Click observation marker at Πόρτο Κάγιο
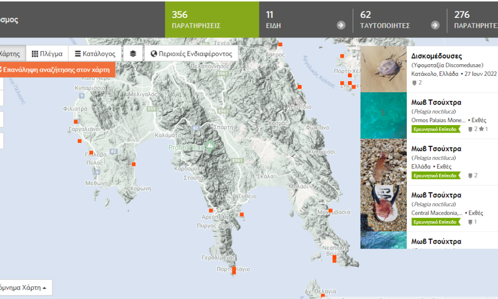 coord(234,271)
